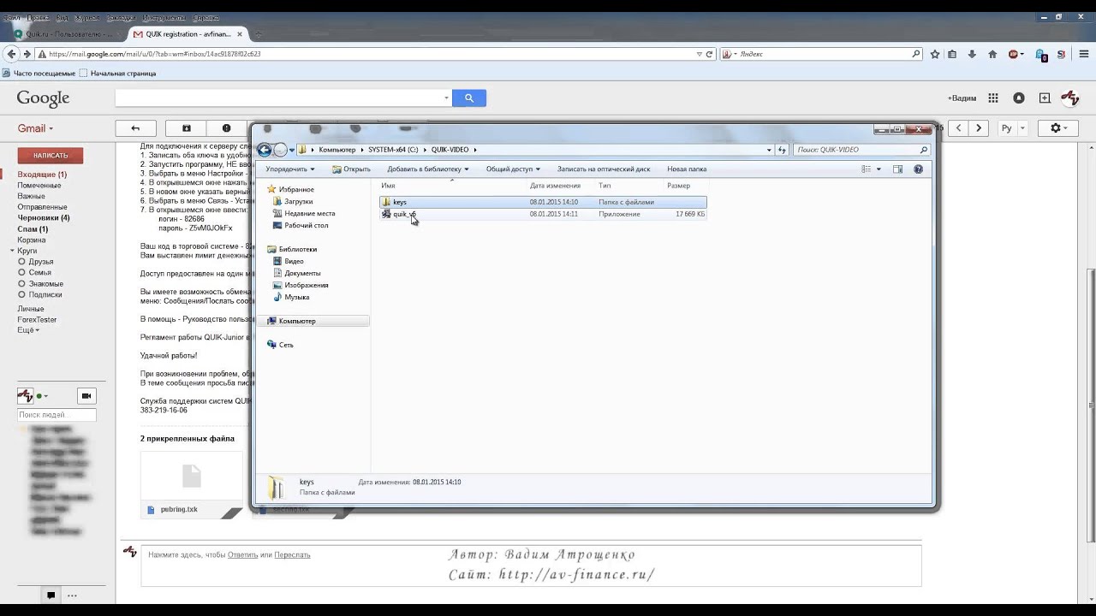Open the Файл menu in Firefox
Screen dimensions: 1096x616
[x=12, y=17]
